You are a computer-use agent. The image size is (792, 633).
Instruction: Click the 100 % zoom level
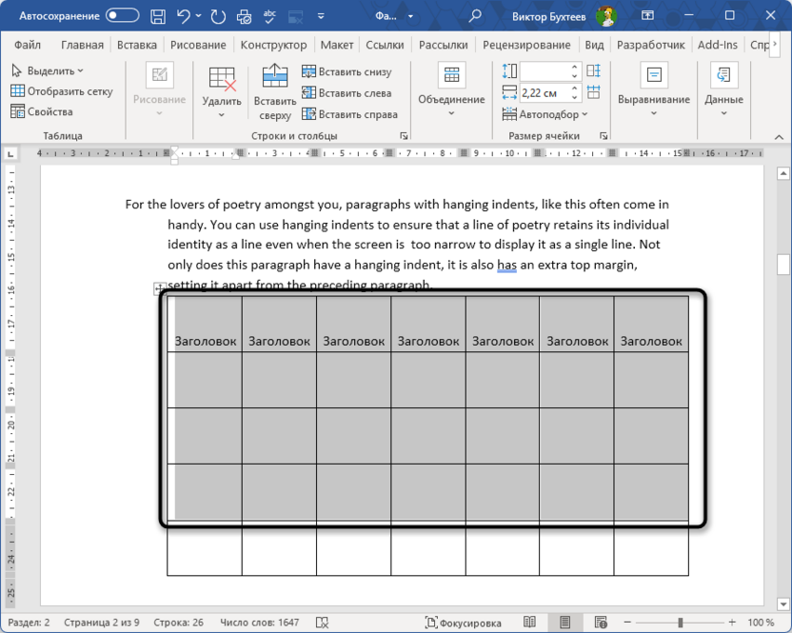tap(761, 623)
